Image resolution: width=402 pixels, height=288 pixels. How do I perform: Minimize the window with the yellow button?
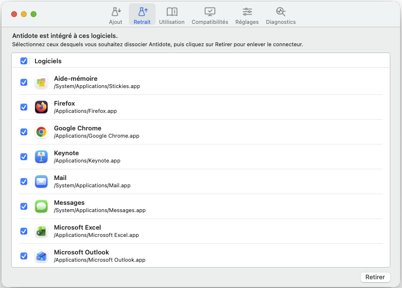click(x=24, y=14)
